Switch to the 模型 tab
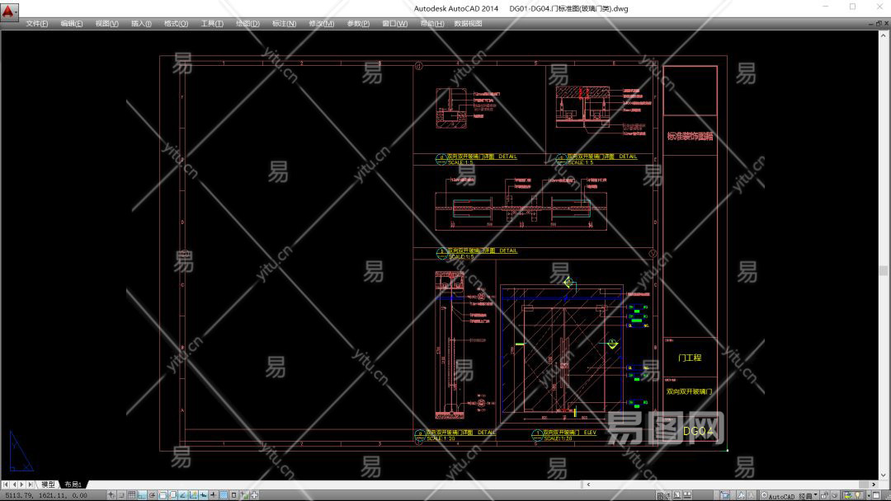This screenshot has height=501, width=891. [x=49, y=484]
